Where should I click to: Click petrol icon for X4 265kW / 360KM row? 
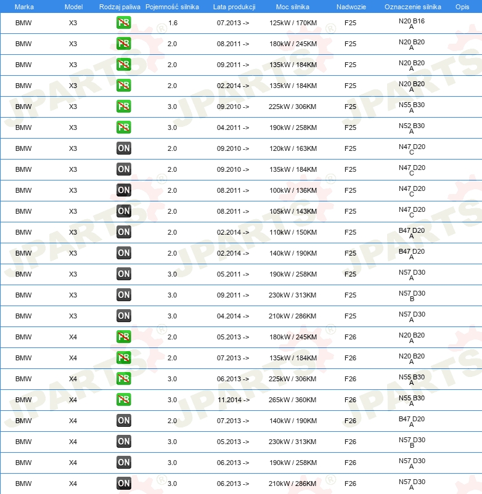[x=123, y=400]
